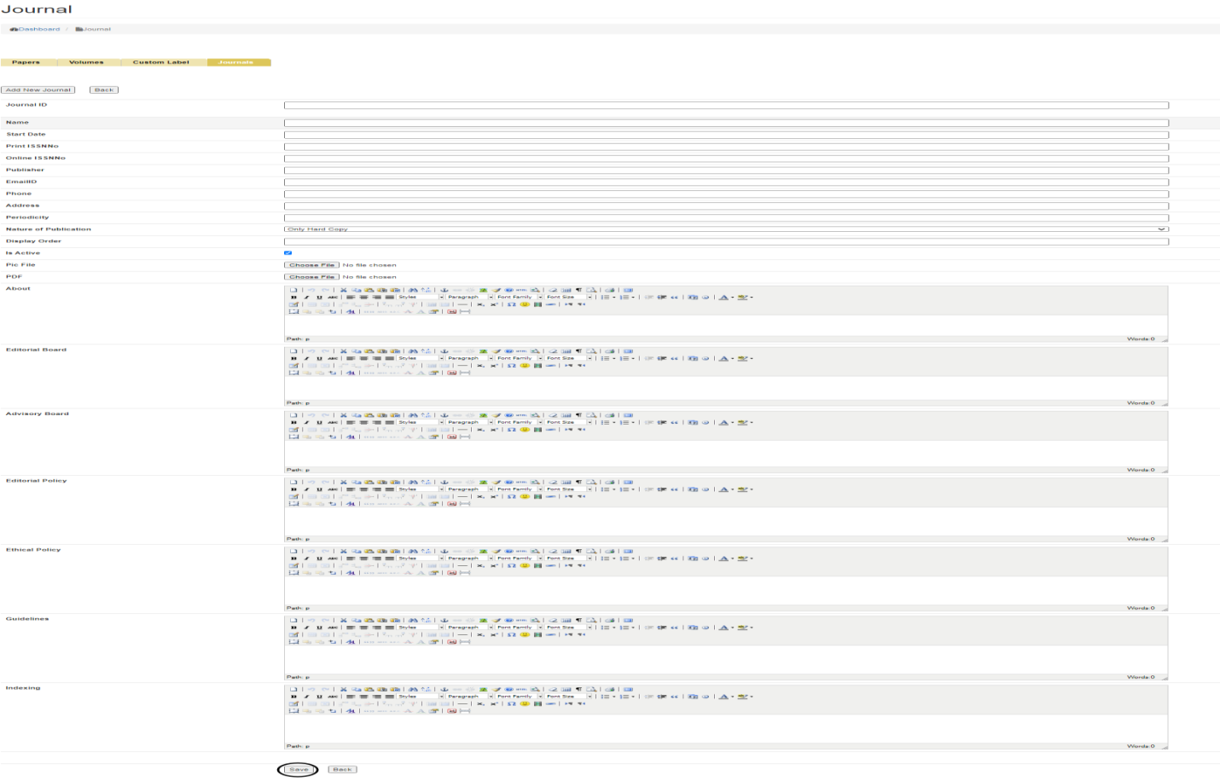Click Find binoculars icon in Ethical Policy editor
Image resolution: width=1220 pixels, height=781 pixels.
(413, 552)
